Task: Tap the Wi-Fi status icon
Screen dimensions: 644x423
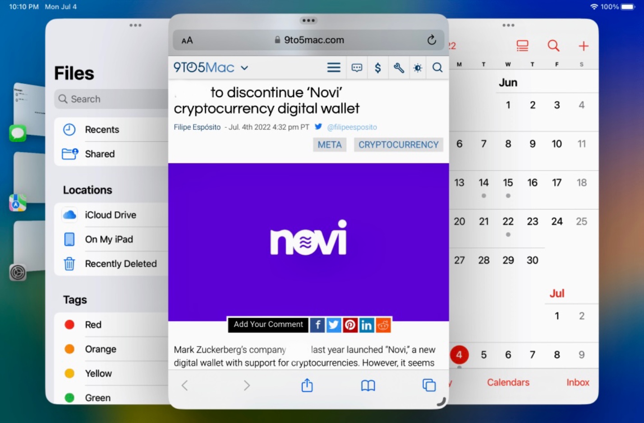Action: 594,7
